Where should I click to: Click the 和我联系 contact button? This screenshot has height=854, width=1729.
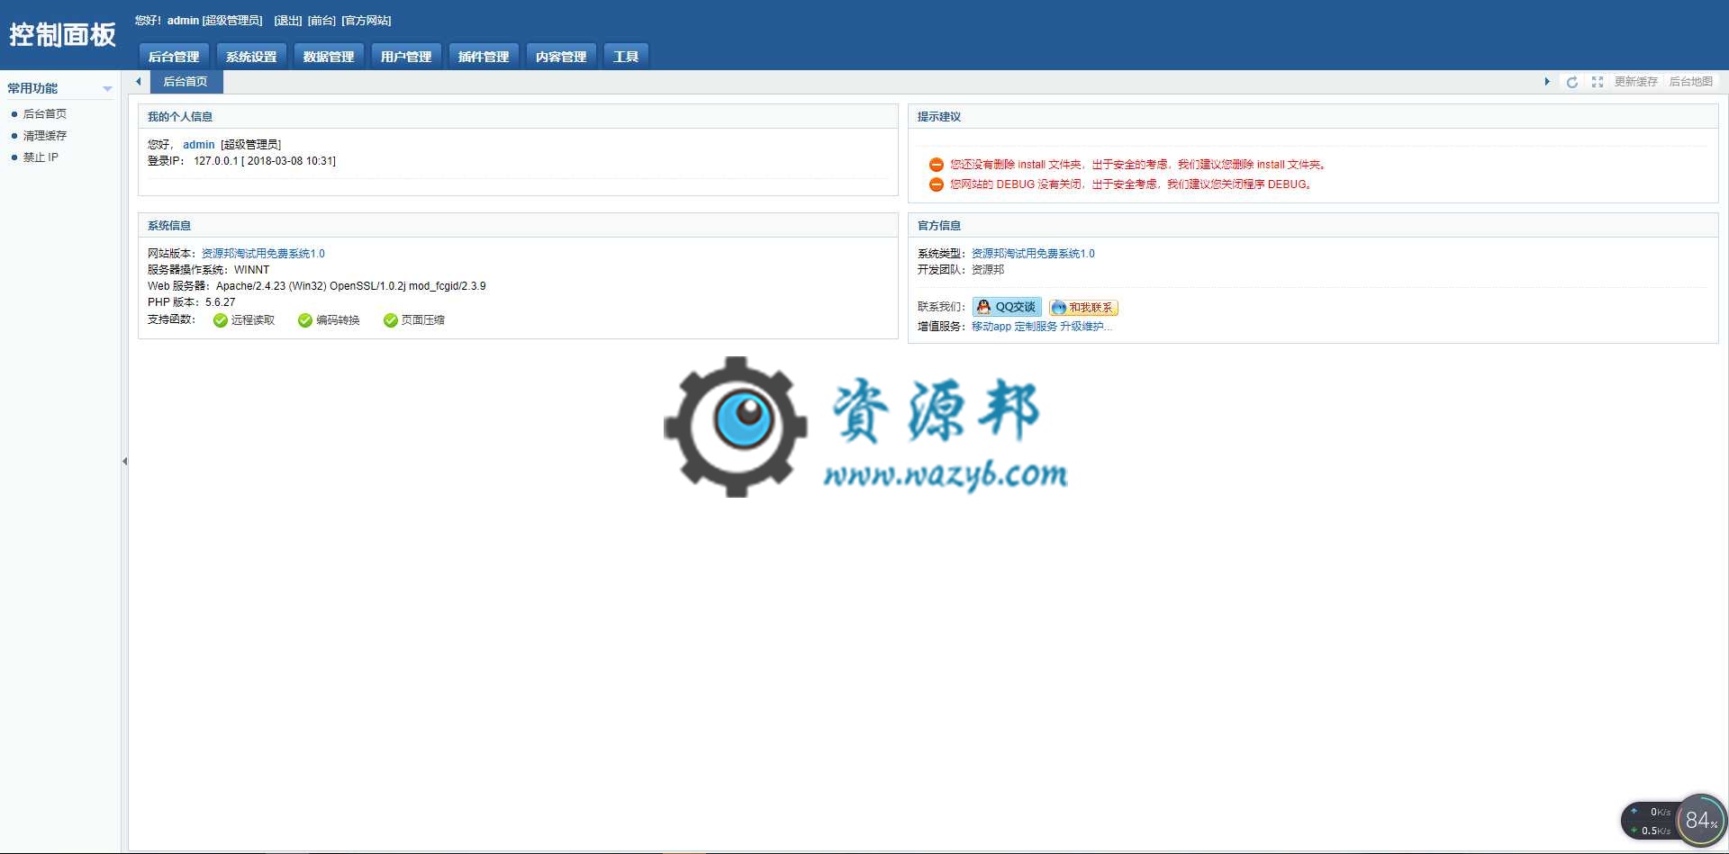[x=1083, y=308]
